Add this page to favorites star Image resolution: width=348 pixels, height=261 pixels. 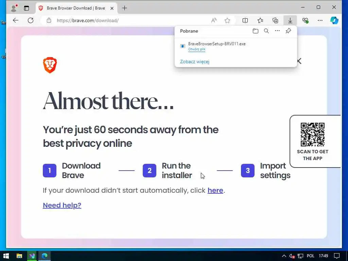tap(227, 20)
